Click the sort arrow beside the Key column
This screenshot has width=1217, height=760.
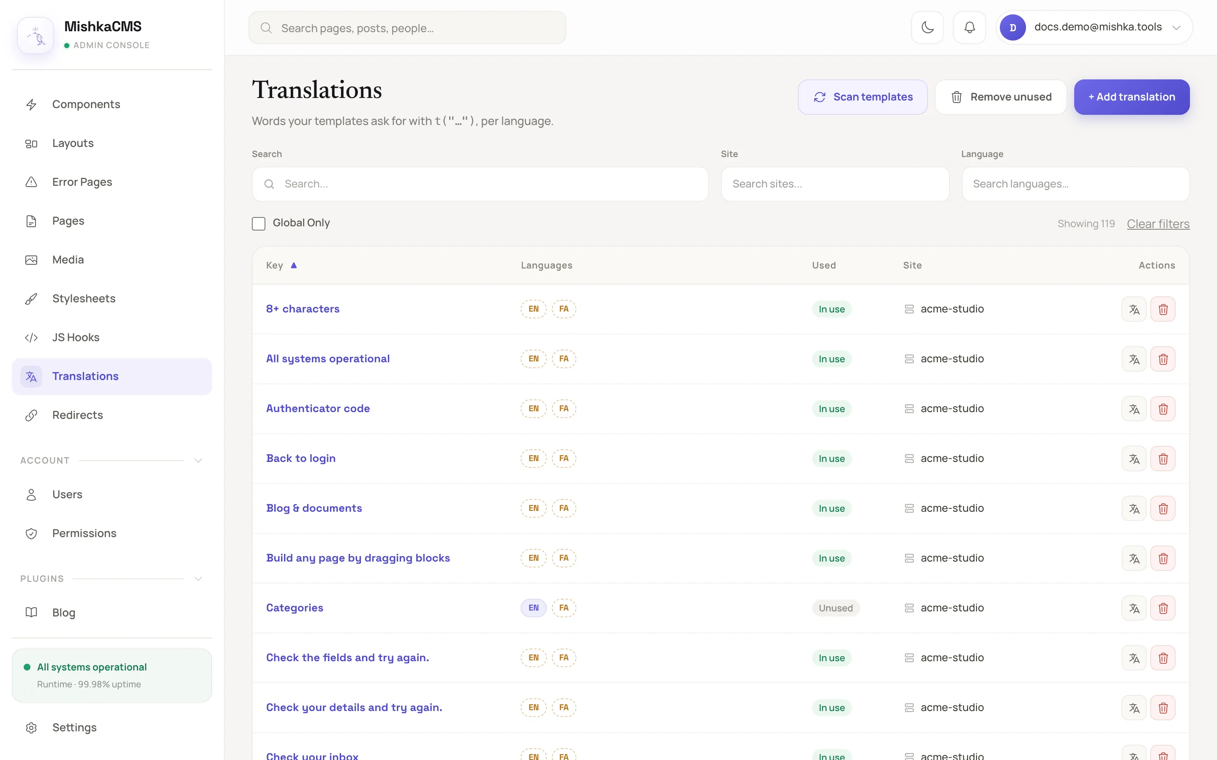coord(294,265)
